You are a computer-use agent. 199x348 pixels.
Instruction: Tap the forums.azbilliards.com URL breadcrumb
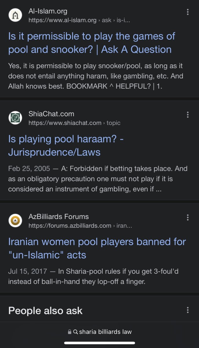(80, 226)
